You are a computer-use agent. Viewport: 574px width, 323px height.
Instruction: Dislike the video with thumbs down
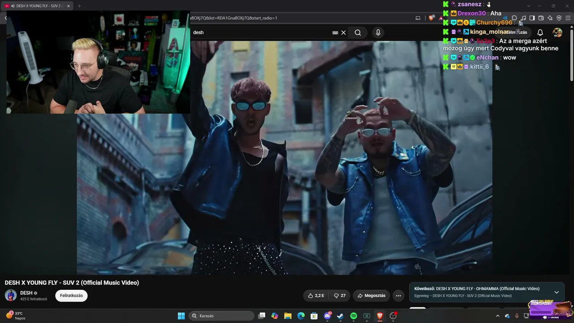[340, 296]
